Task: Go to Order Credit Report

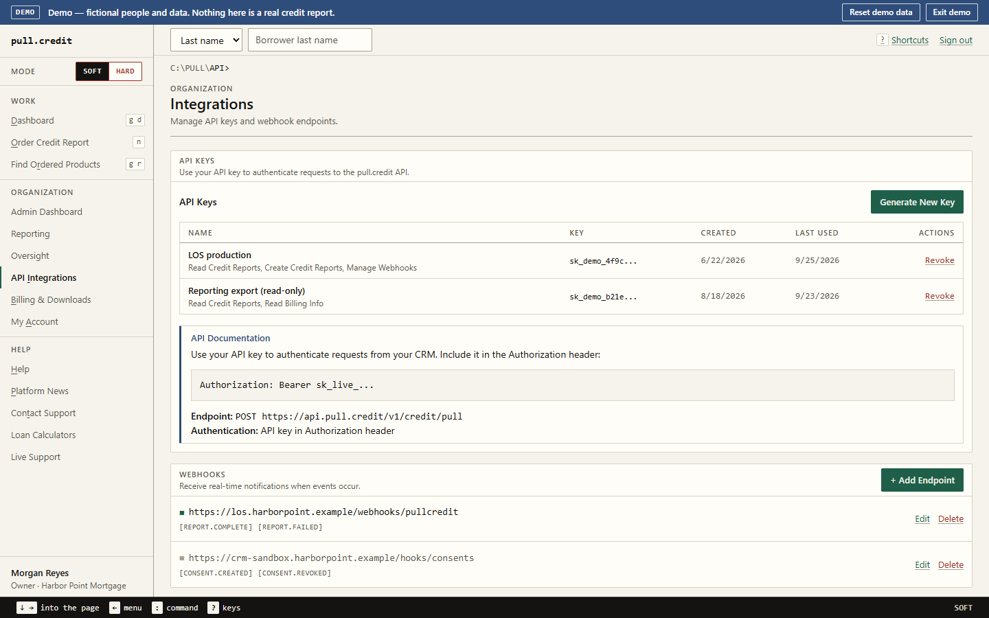Action: pos(50,143)
